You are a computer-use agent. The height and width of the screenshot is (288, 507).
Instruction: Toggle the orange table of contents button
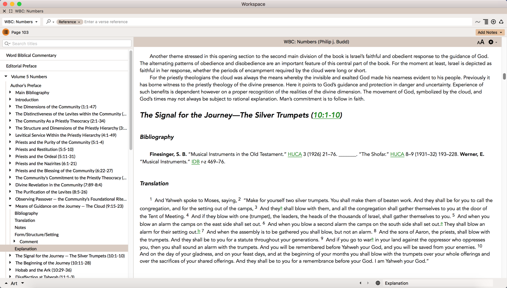(6, 32)
